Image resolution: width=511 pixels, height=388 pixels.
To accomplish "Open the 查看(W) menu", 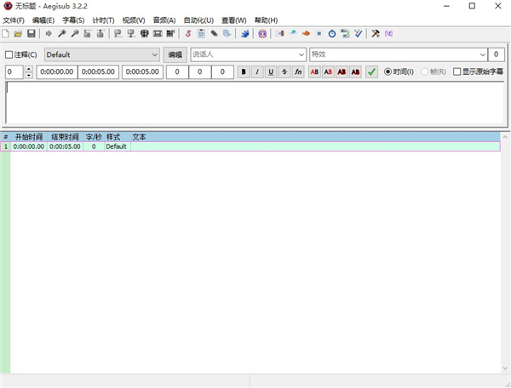I will (234, 20).
